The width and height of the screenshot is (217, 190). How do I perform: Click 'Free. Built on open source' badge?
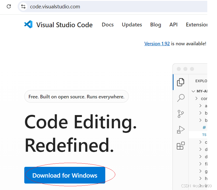[76, 96]
